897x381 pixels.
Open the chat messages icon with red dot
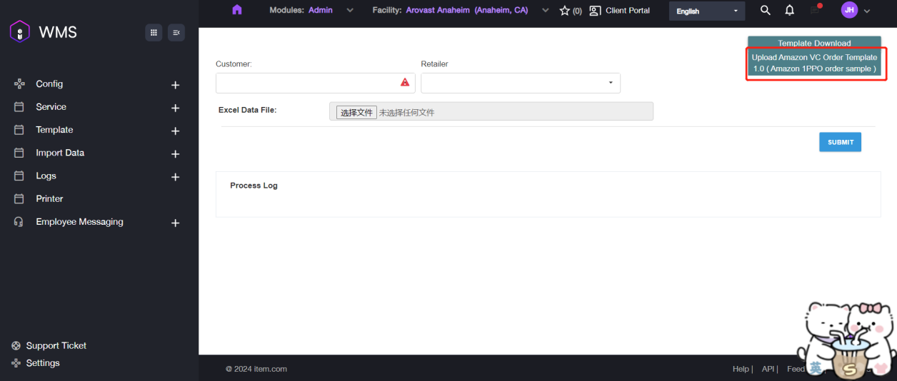click(x=815, y=10)
